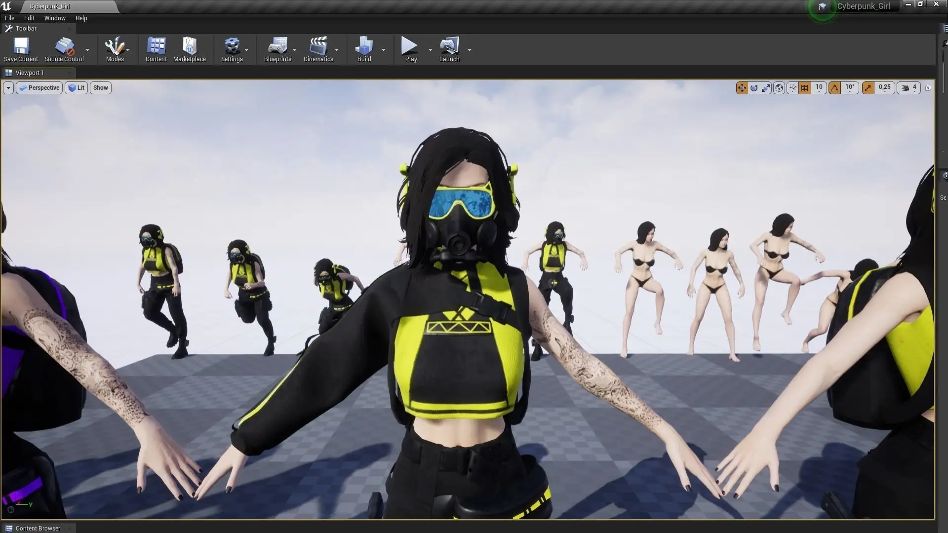The width and height of the screenshot is (948, 533).
Task: Toggle rotation angle snapping
Action: click(x=834, y=88)
